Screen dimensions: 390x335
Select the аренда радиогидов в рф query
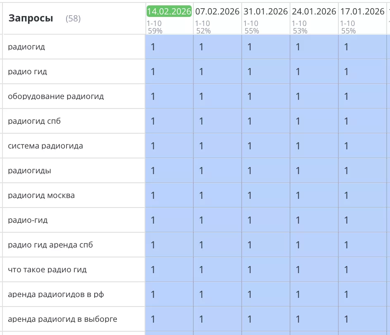point(56,295)
